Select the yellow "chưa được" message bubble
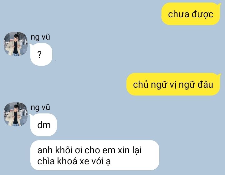225x175 pixels. pos(191,14)
